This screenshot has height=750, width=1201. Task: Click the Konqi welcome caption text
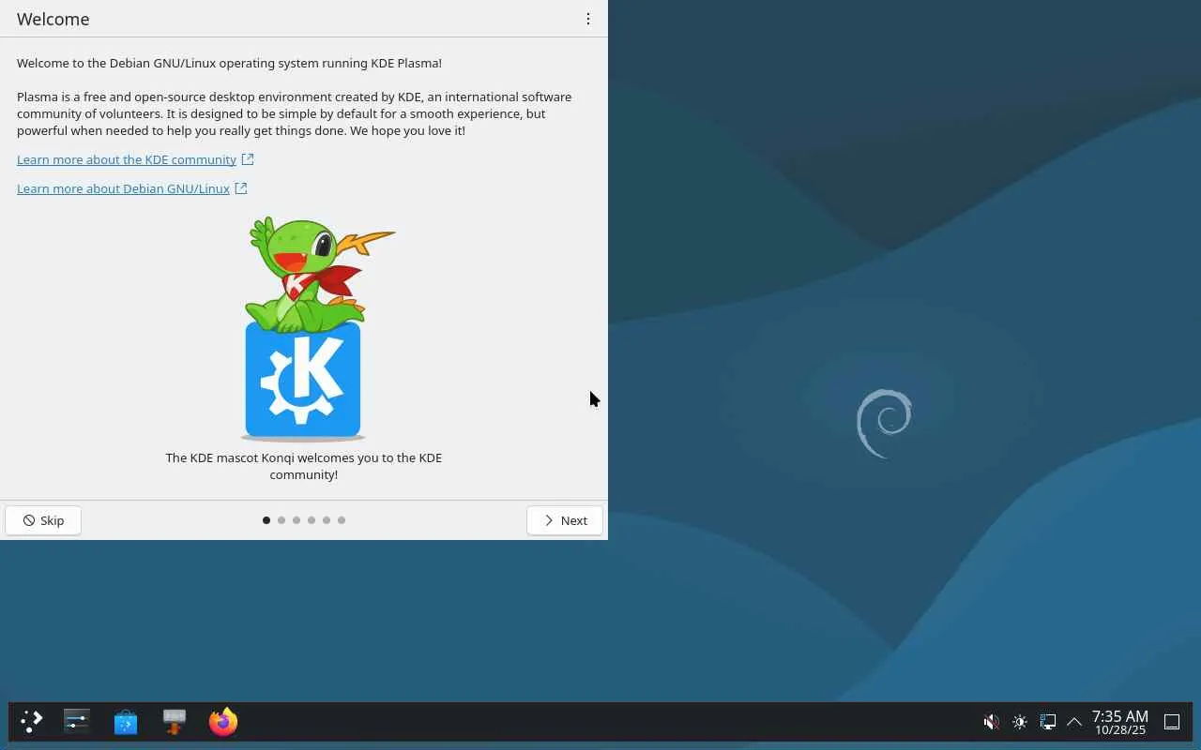304,466
